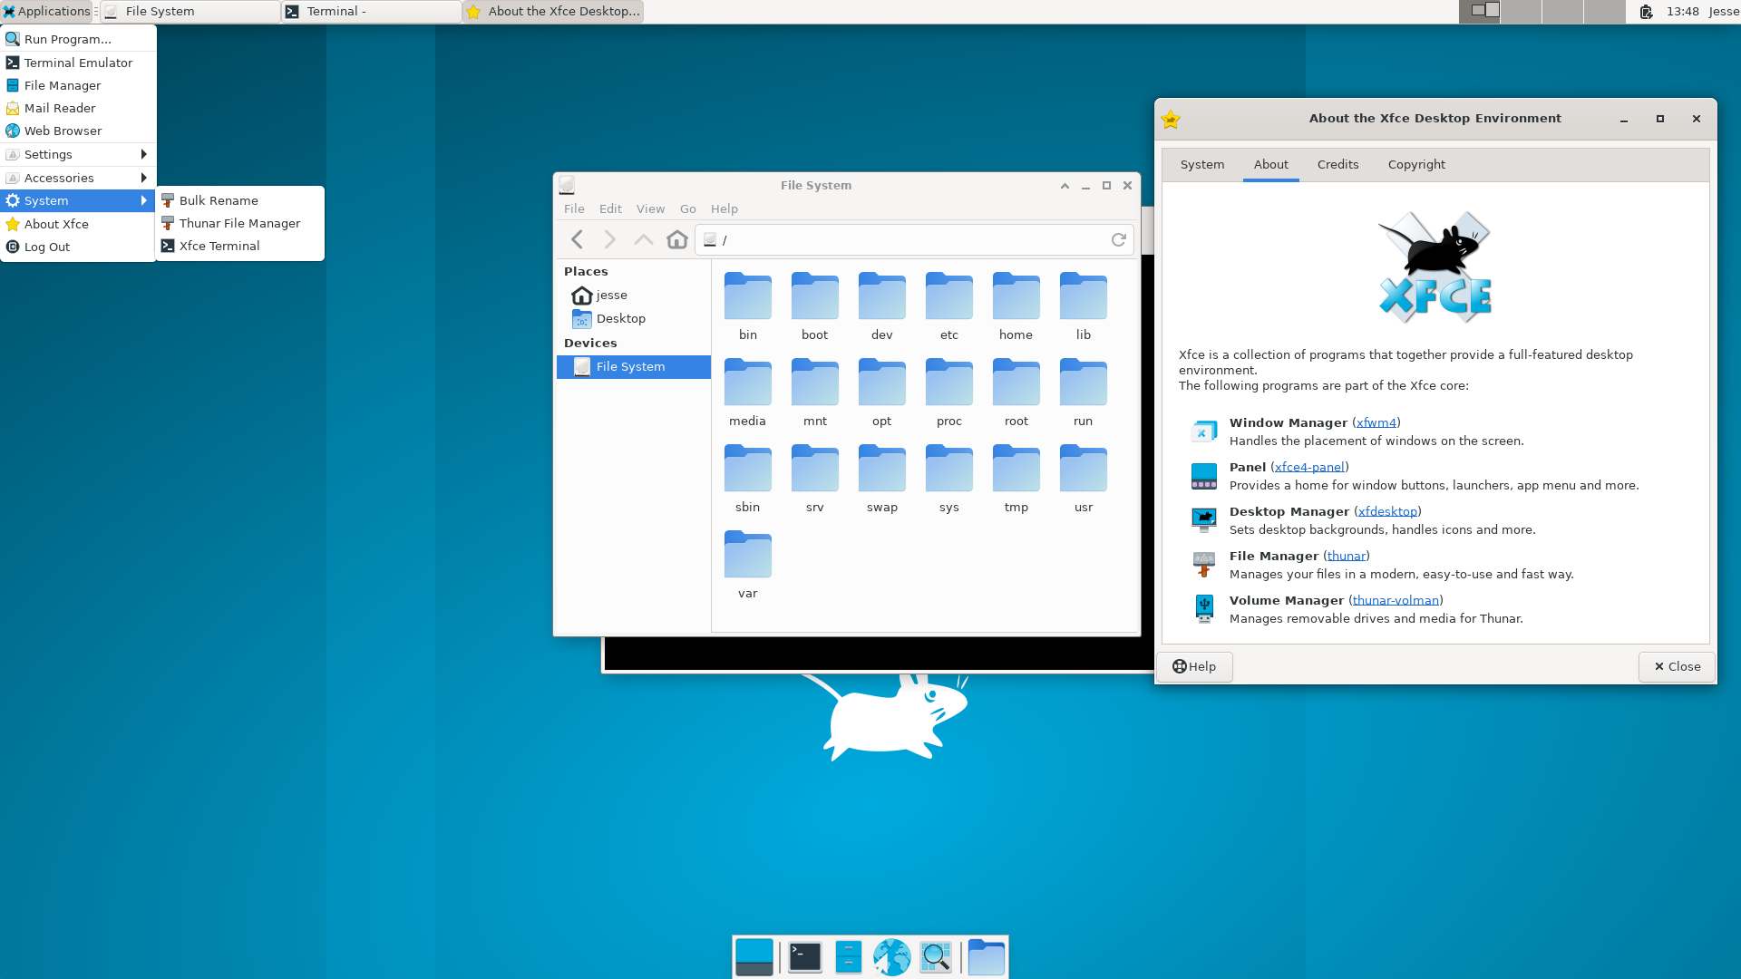1741x979 pixels.
Task: Follow the thunar link
Action: tap(1346, 556)
